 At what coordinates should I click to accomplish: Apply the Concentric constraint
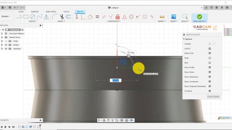point(131,17)
